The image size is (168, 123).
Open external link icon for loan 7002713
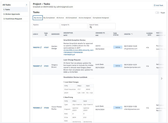click(41, 47)
